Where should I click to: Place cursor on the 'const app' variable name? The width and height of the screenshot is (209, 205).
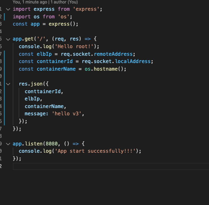click(35, 24)
